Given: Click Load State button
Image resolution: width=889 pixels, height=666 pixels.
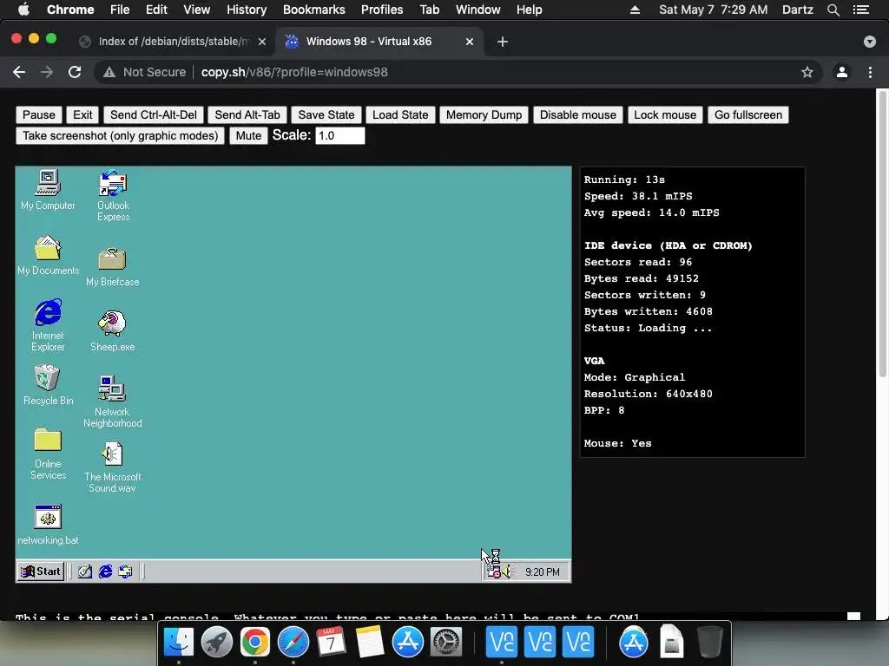Looking at the screenshot, I should [x=400, y=115].
